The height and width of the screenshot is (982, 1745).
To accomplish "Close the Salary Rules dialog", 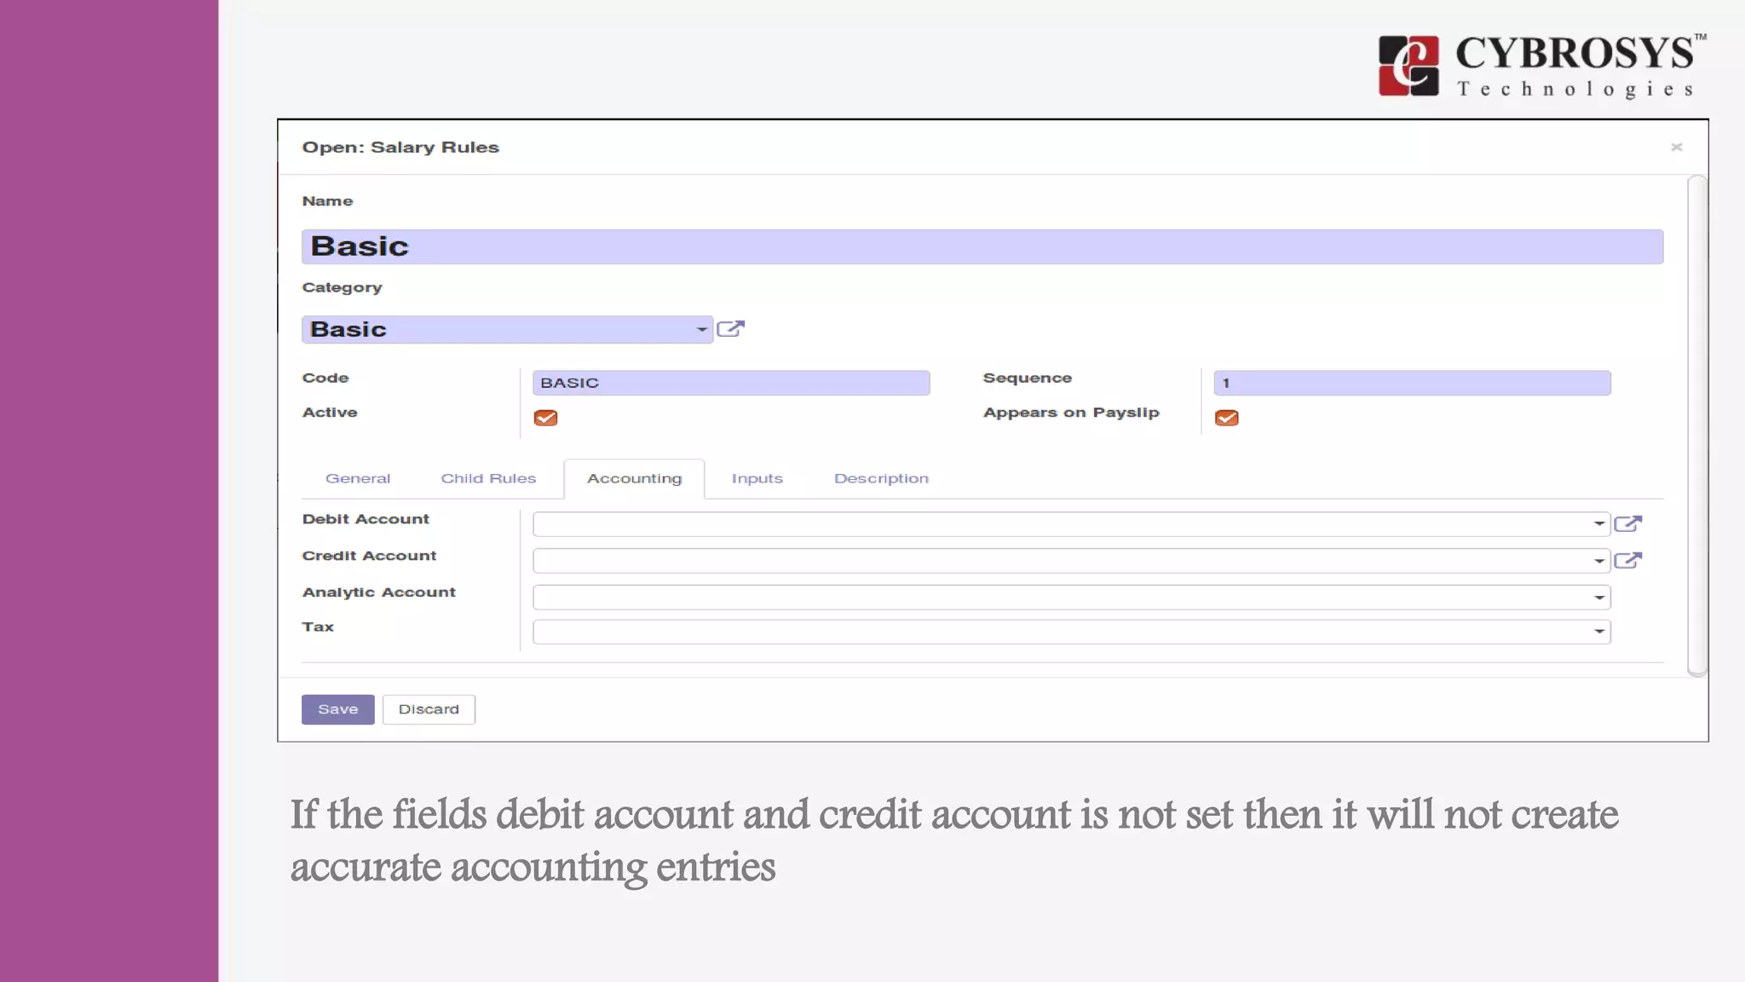I will 1676,147.
